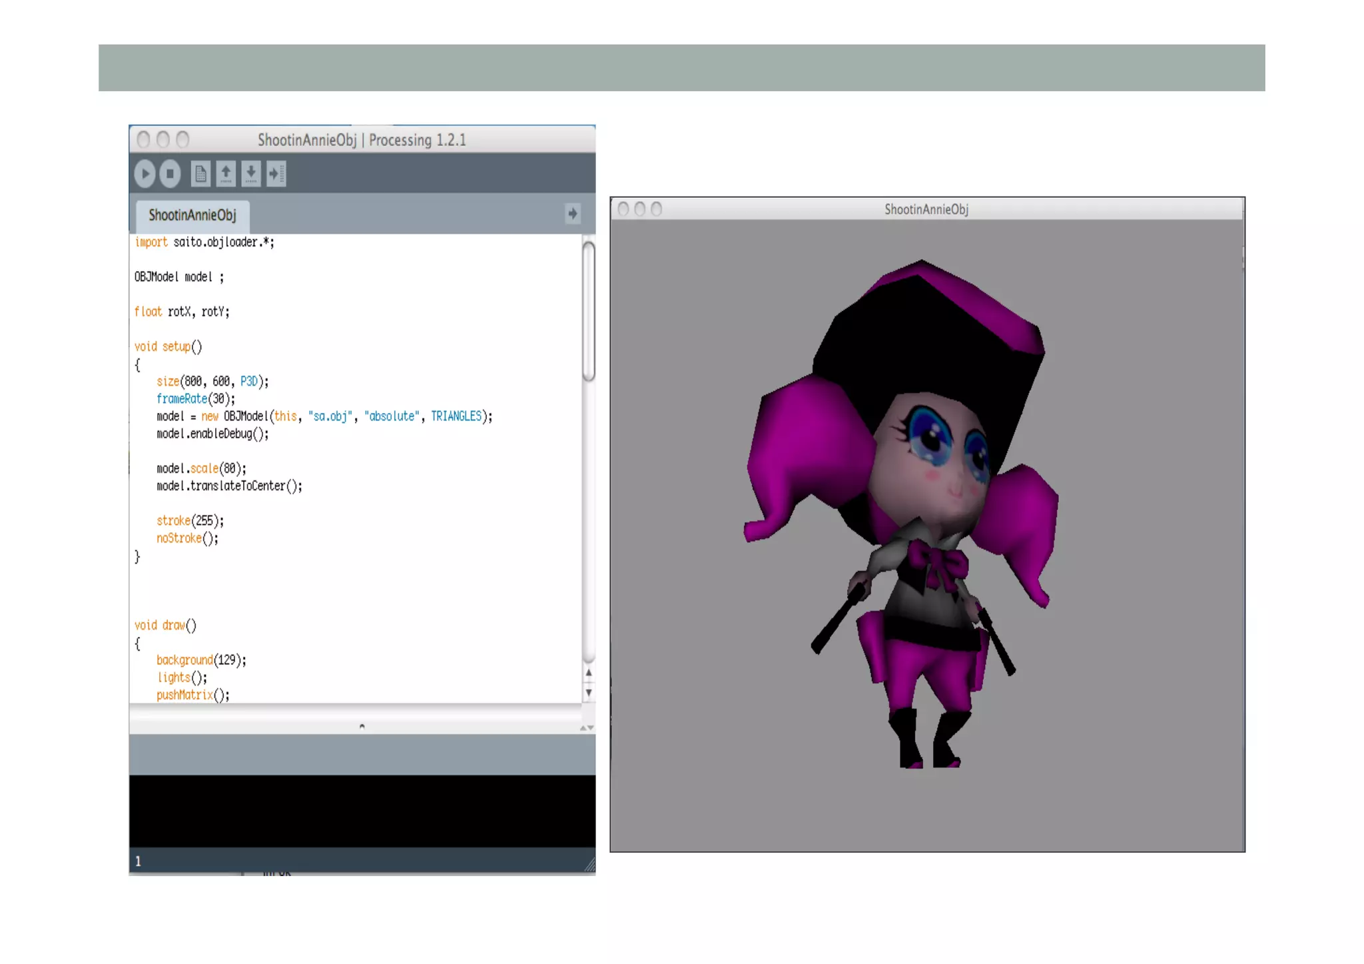Zoom the Processing editor window

click(182, 139)
